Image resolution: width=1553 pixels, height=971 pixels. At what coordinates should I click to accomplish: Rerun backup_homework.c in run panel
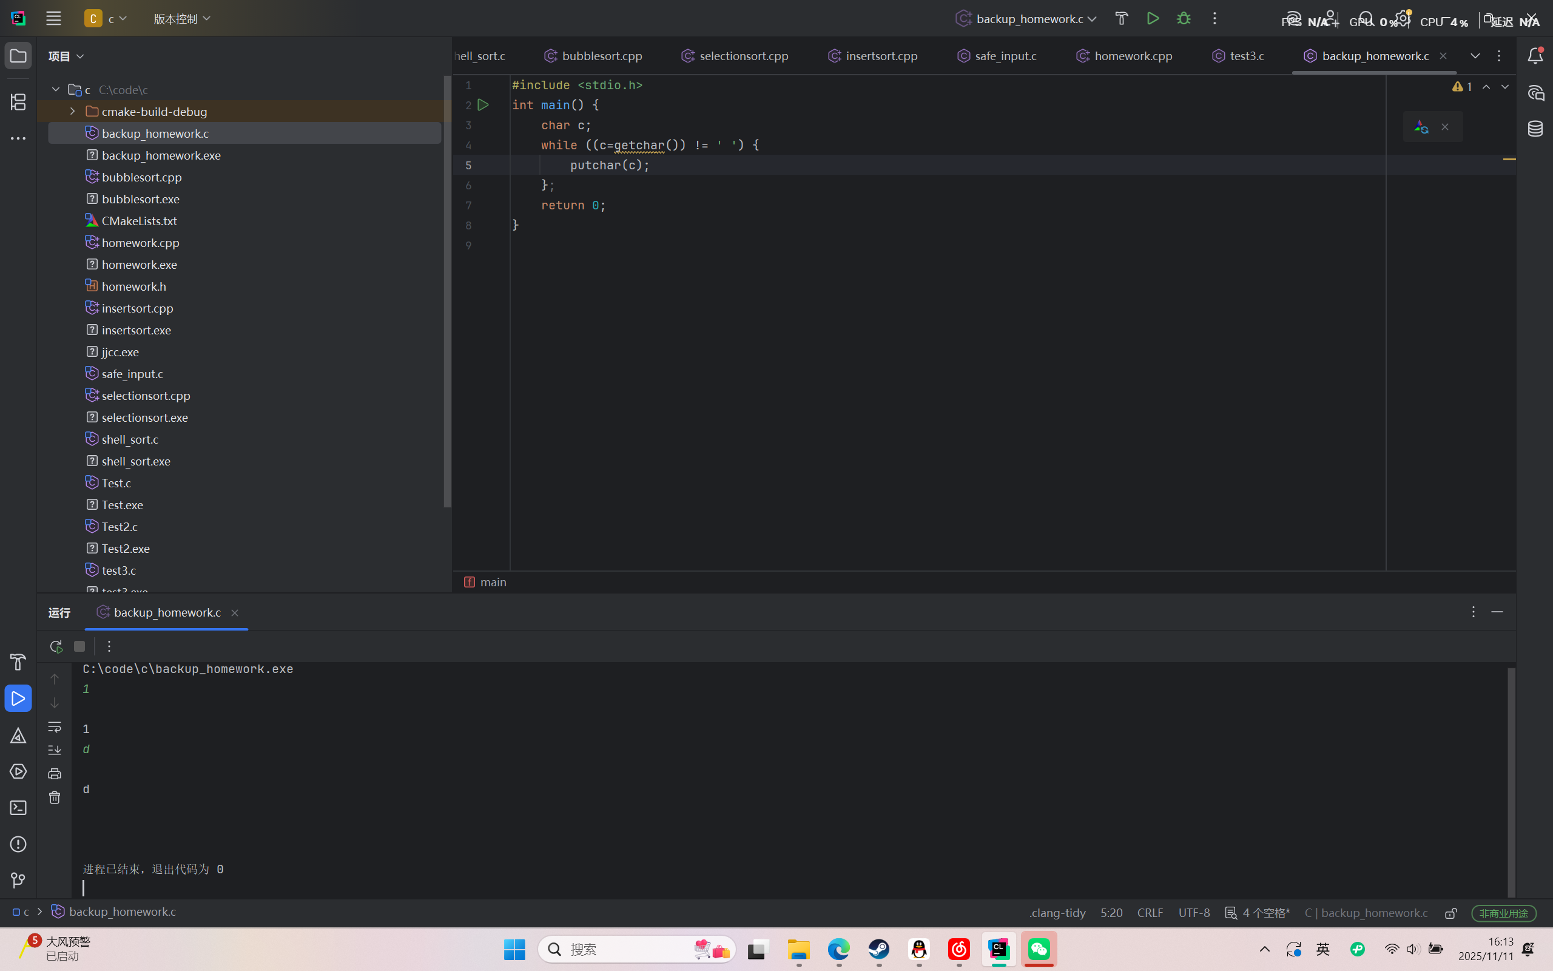click(56, 646)
